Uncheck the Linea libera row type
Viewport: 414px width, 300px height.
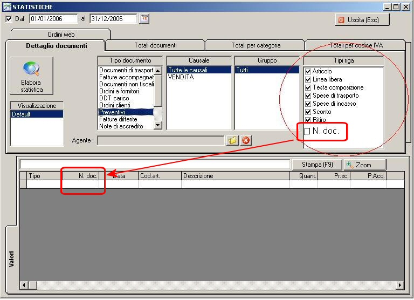(308, 79)
